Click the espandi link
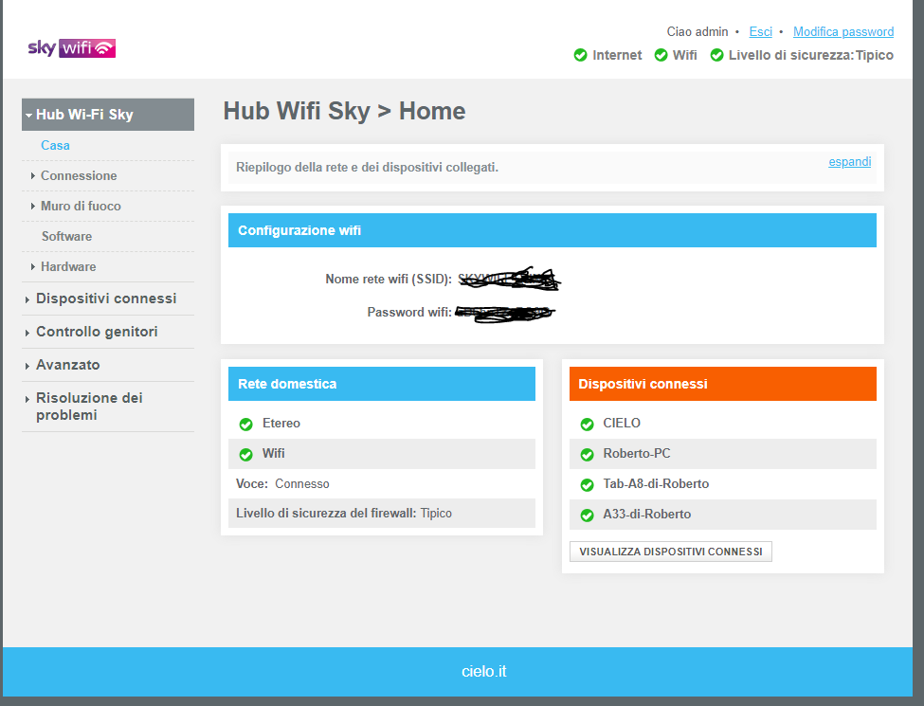The image size is (924, 706). (x=849, y=161)
